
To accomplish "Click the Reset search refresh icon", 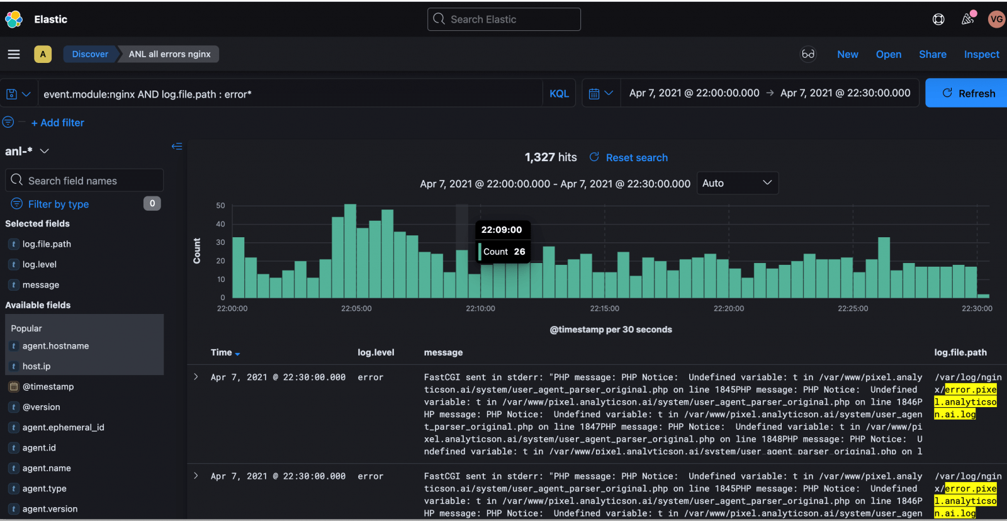I will 594,157.
